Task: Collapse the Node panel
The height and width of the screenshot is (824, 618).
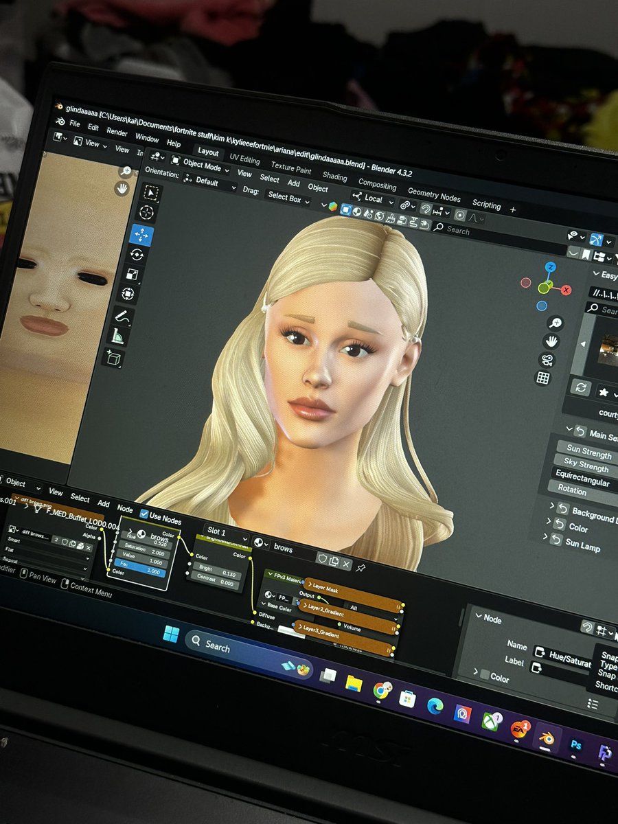Action: pyautogui.click(x=479, y=616)
